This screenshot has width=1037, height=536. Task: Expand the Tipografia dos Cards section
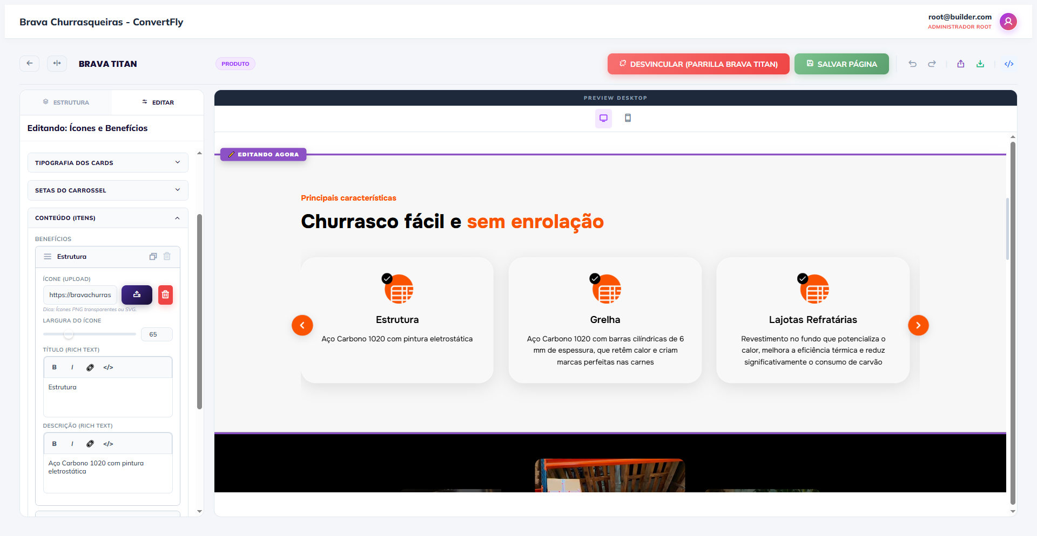click(107, 162)
